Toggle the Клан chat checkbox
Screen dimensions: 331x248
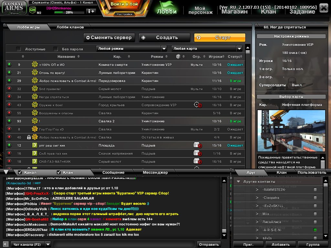tap(59, 172)
